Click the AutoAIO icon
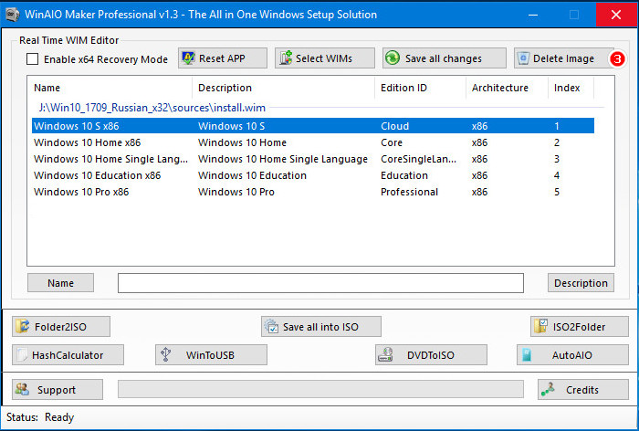639x431 pixels. tap(527, 354)
